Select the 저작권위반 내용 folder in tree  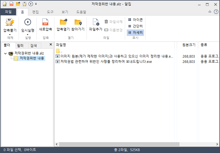point(32,58)
